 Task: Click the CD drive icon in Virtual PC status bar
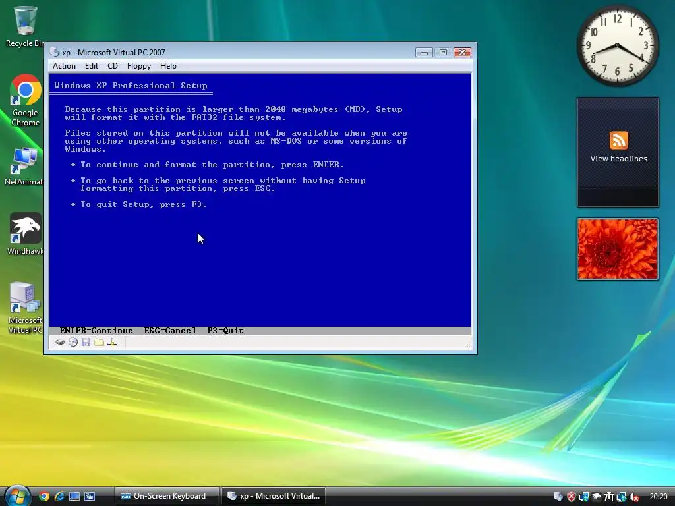73,343
